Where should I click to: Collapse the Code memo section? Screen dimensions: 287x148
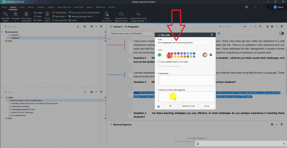tap(158, 73)
